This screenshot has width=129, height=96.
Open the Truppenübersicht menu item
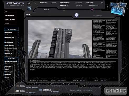click(x=11, y=62)
